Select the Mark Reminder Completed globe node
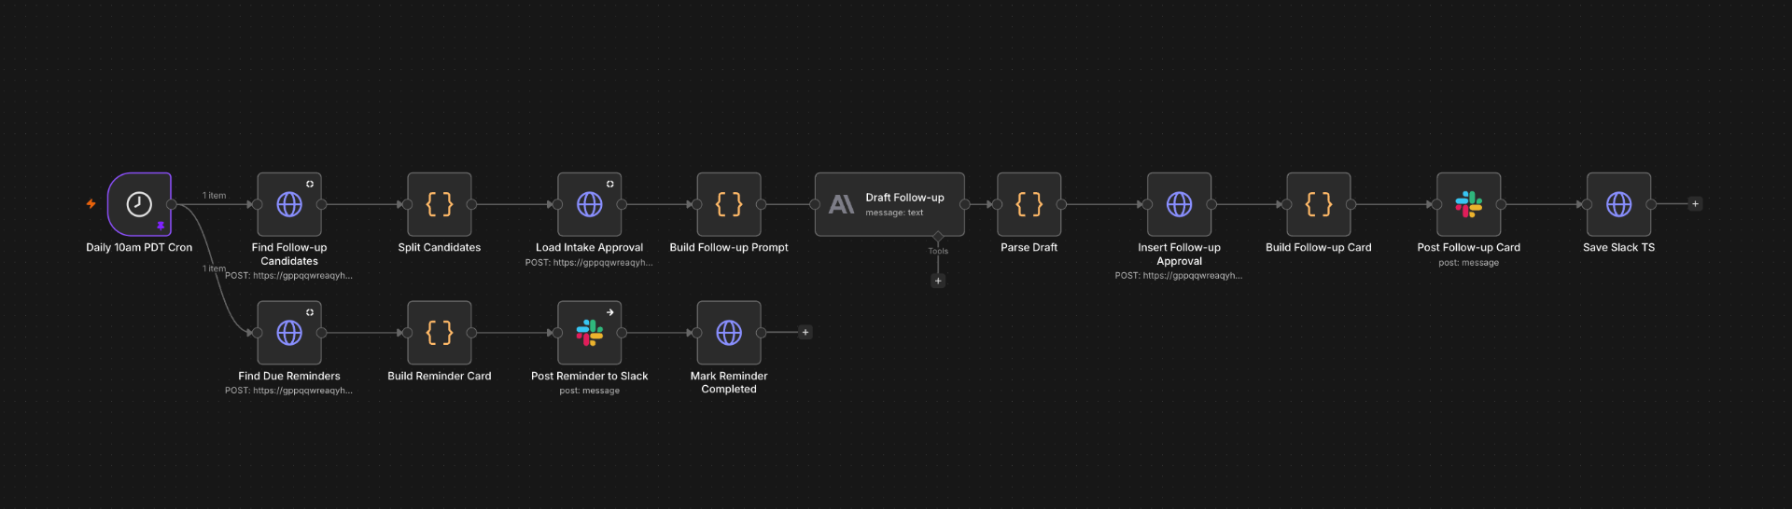This screenshot has width=1792, height=509. pos(729,333)
